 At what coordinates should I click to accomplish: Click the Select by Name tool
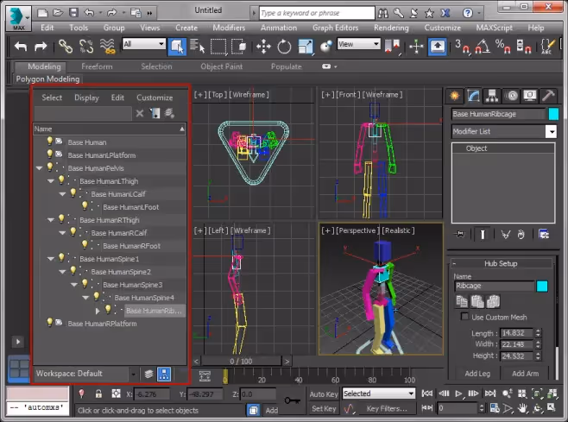197,47
